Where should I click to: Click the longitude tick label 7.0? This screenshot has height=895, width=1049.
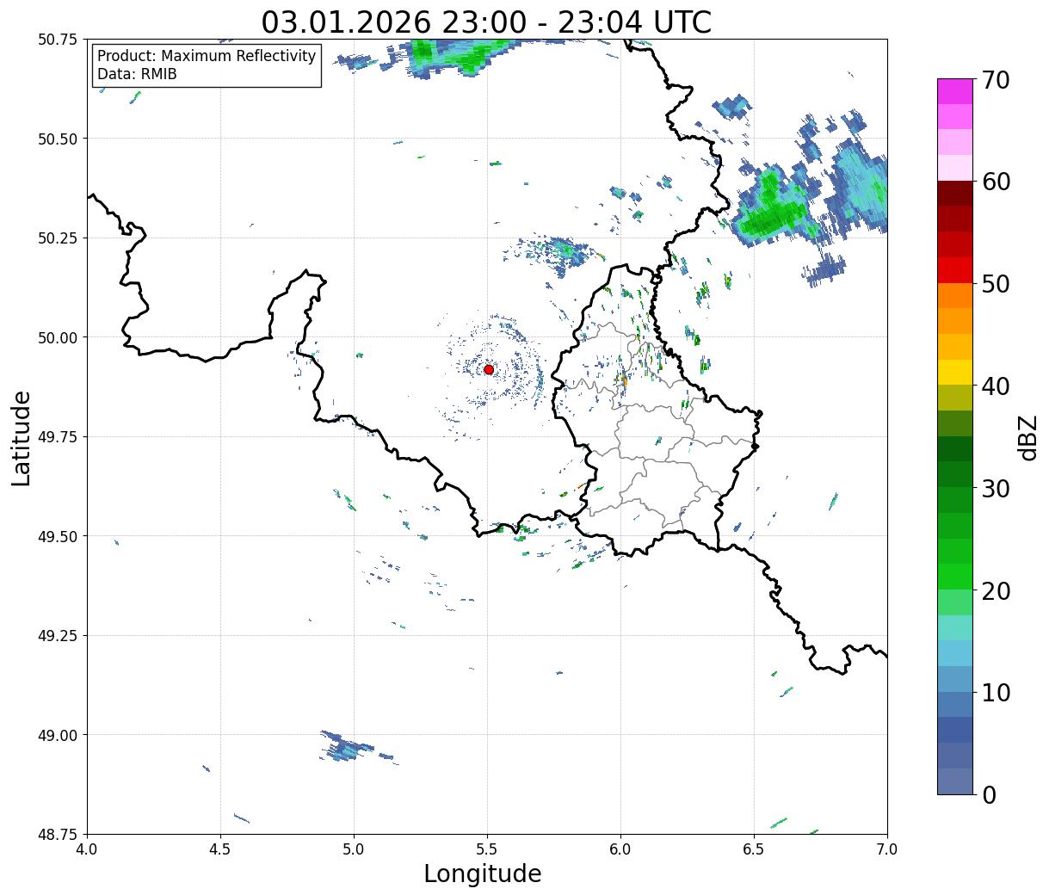[x=887, y=849]
